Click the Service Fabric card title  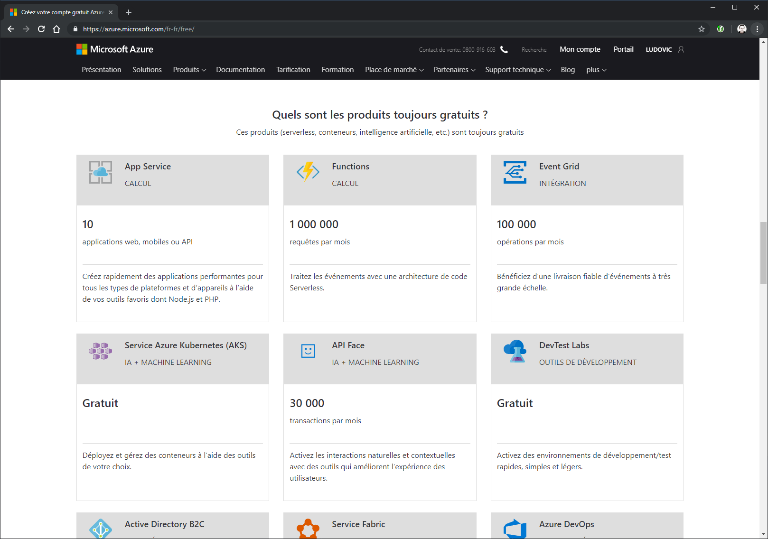(358, 524)
